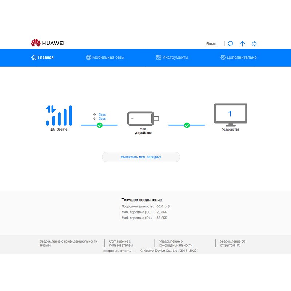Screen dimensions: 291x291
Task: Click the USB modem 'Мое устройство' icon
Action: [x=143, y=119]
